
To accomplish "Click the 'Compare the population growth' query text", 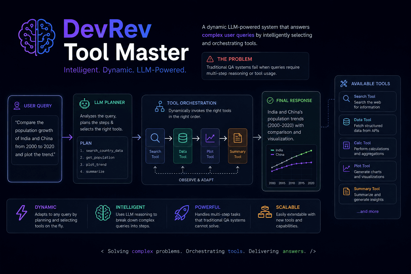I will click(x=35, y=138).
